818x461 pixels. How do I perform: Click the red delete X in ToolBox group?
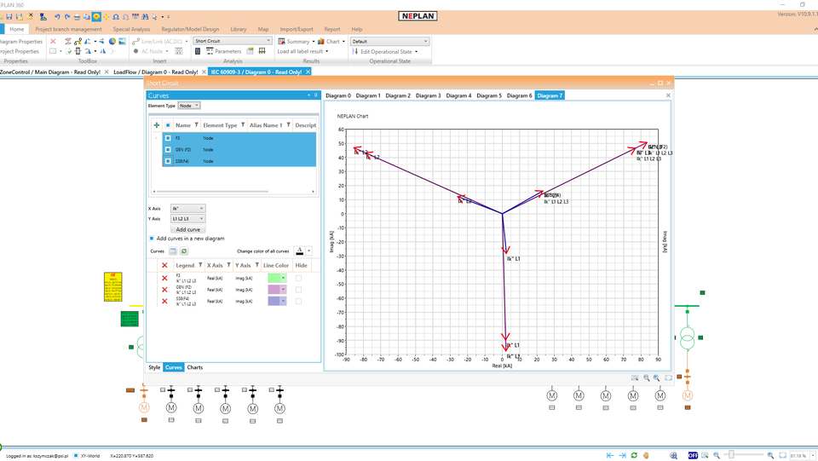tap(53, 41)
